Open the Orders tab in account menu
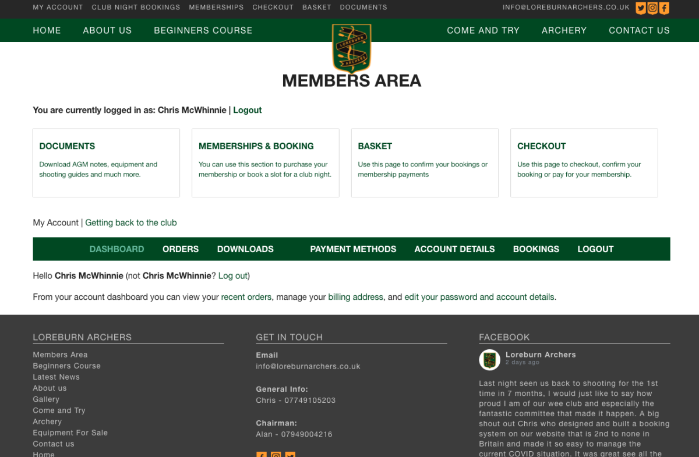Image resolution: width=699 pixels, height=457 pixels. 181,249
